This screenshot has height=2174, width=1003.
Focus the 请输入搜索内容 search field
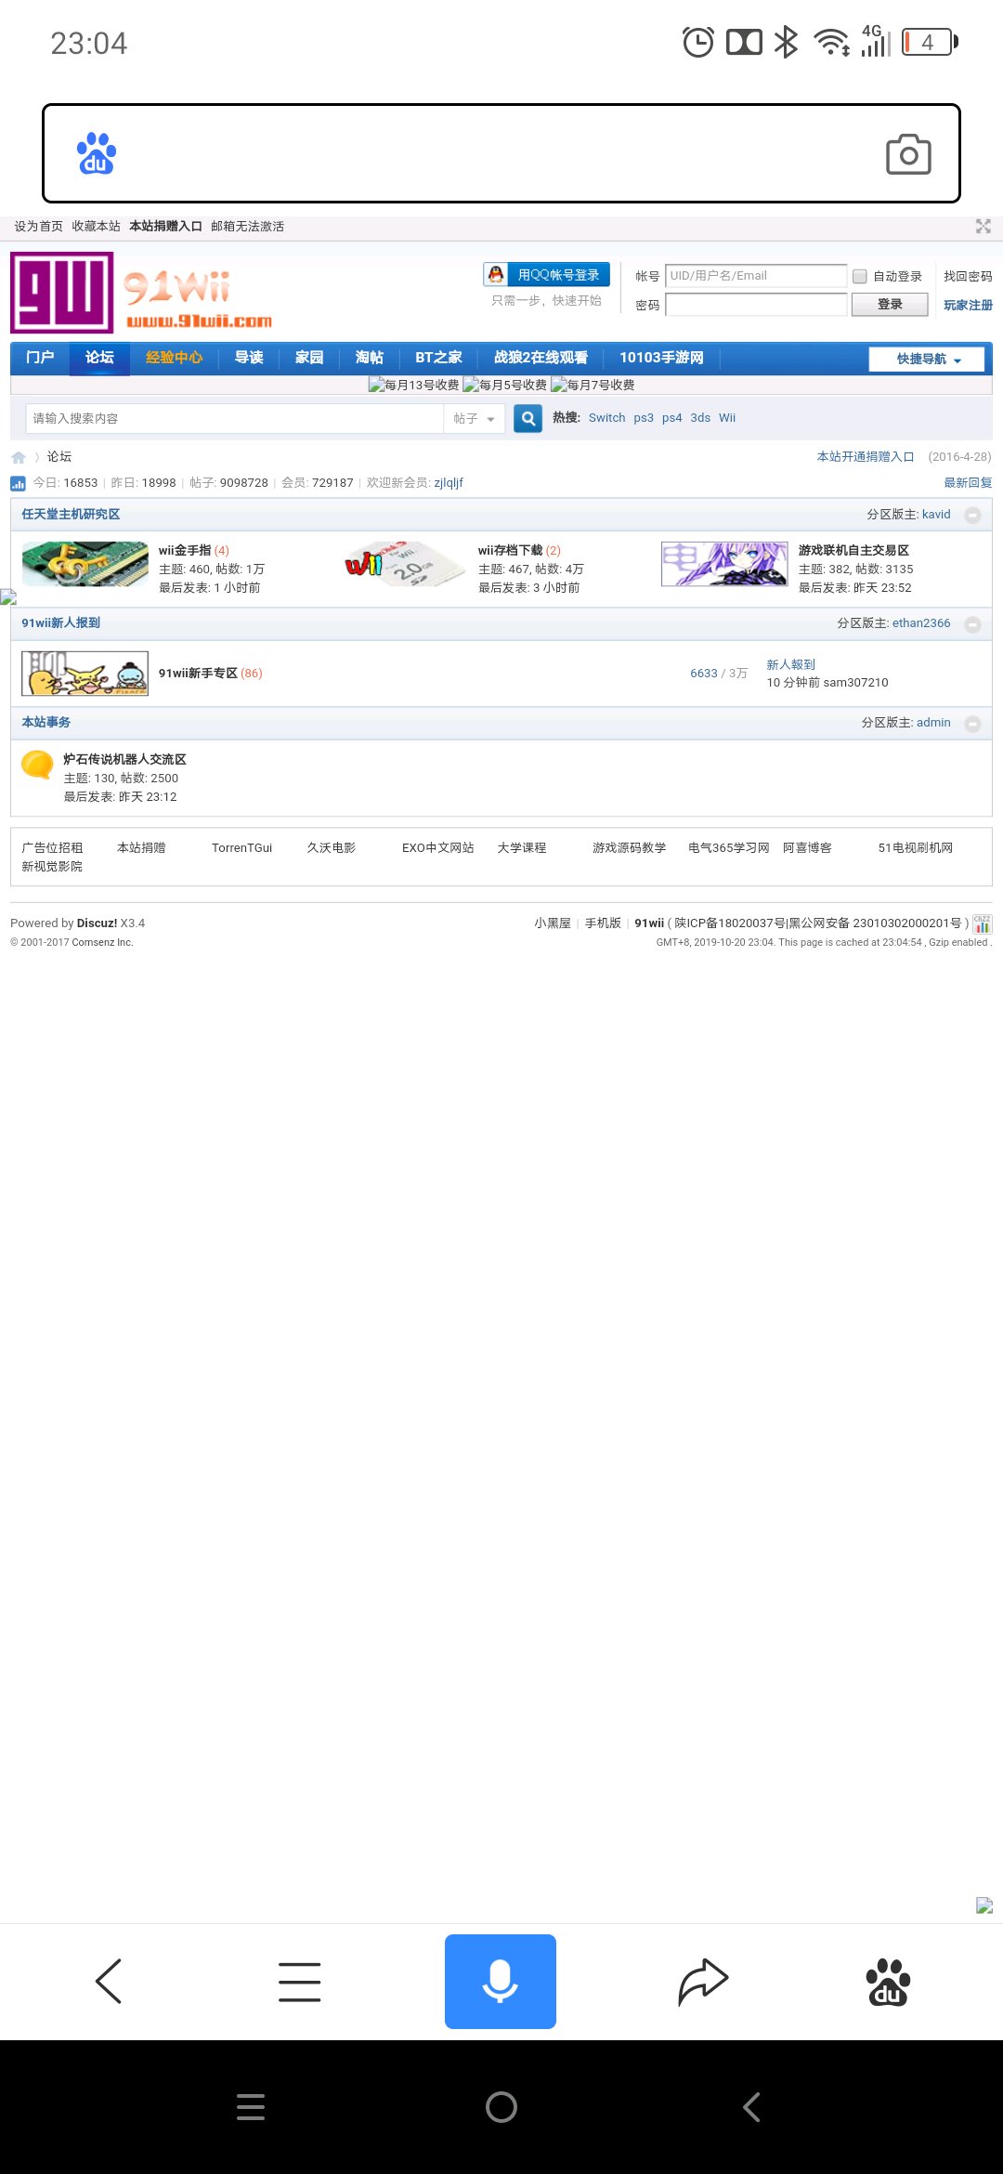point(234,419)
